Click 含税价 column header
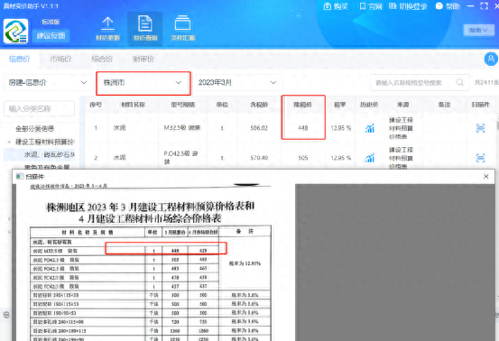This screenshot has height=341, width=499. tap(259, 105)
